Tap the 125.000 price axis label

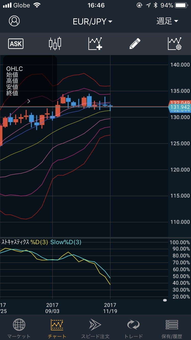tap(180, 143)
